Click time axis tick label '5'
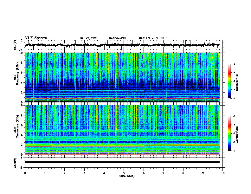Screen dimensions: 251x194 [124, 173]
